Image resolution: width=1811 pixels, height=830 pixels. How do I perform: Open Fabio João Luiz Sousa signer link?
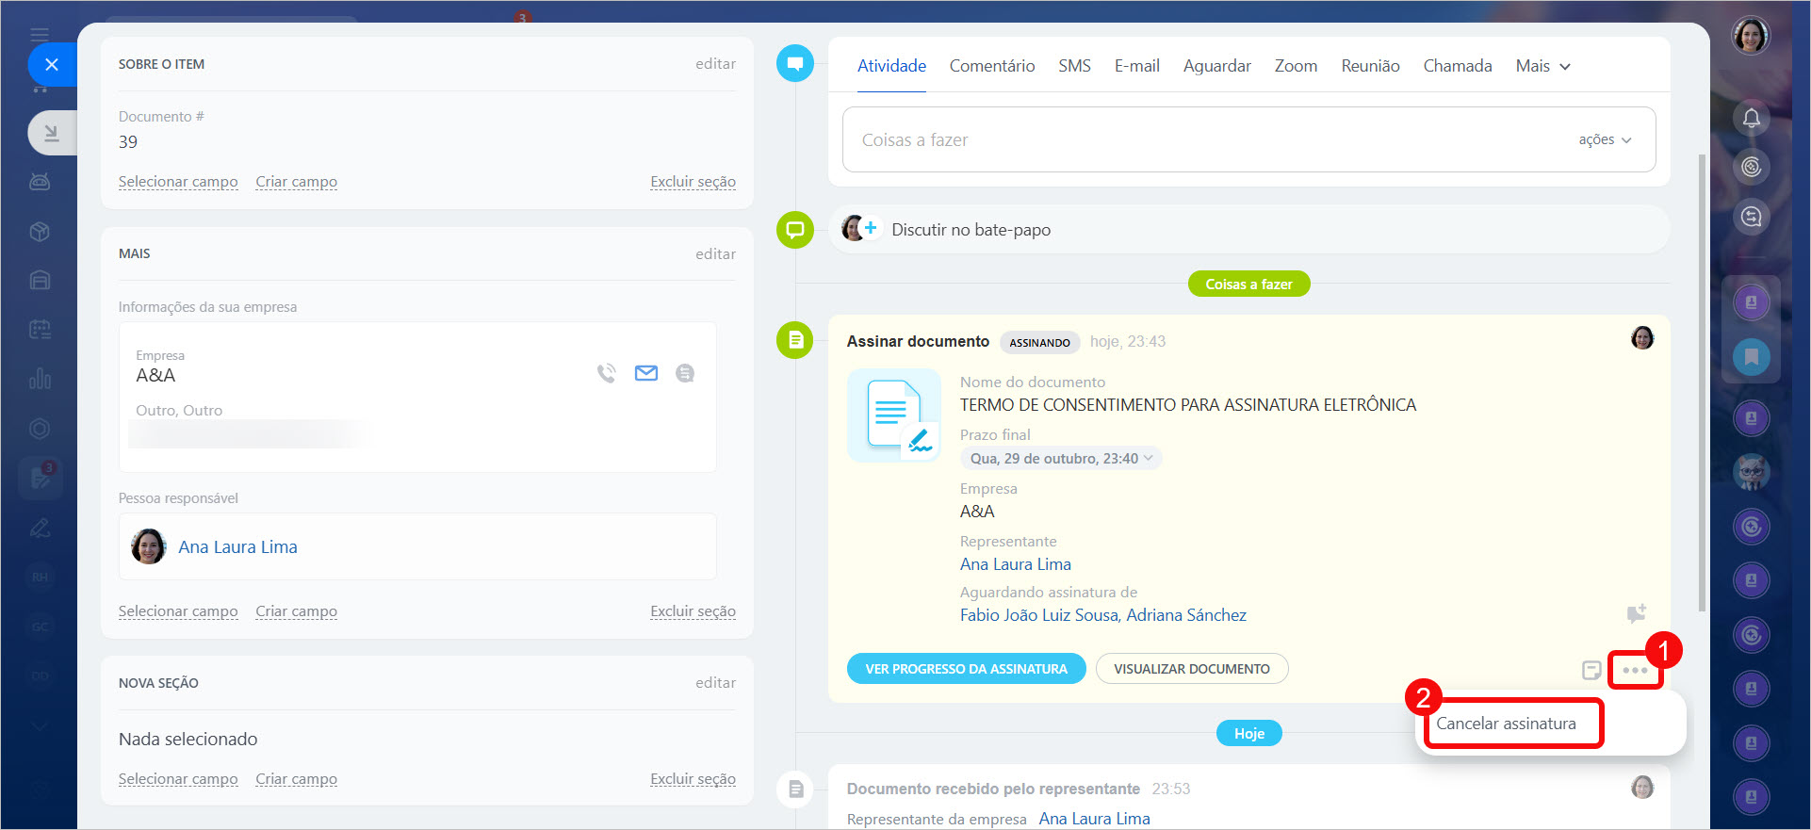click(1039, 615)
